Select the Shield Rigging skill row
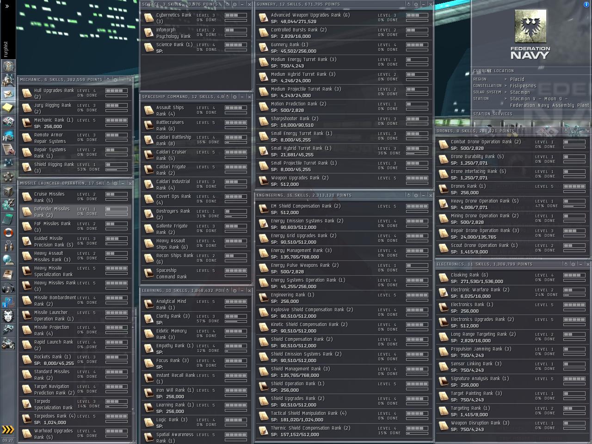This screenshot has height=444, width=592. [x=75, y=167]
